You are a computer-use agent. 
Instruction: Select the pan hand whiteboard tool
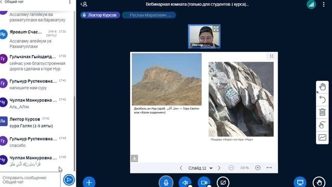tap(322, 87)
